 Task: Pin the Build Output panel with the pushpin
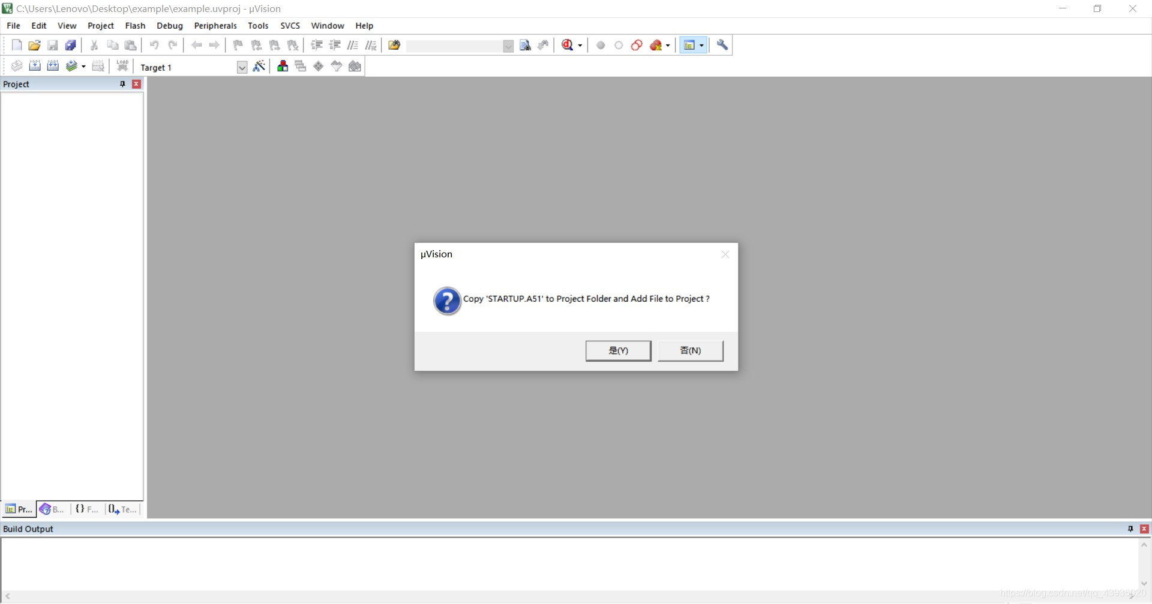(1130, 529)
